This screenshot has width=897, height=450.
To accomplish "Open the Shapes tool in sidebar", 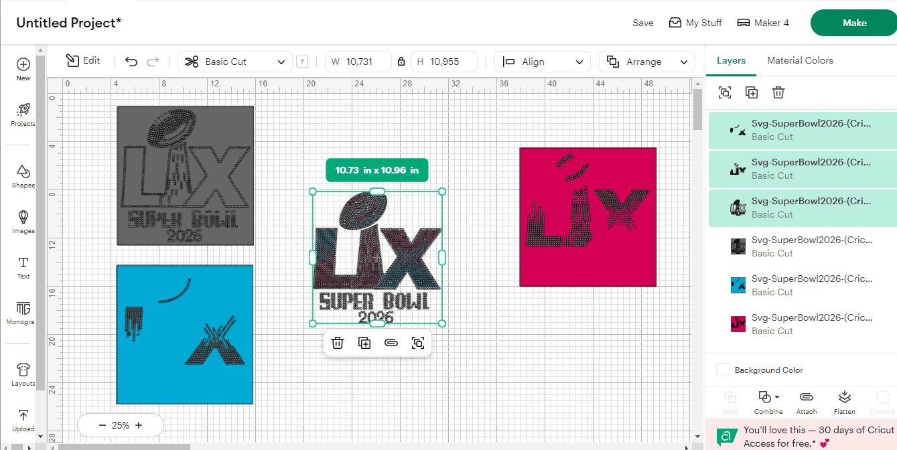I will tap(23, 171).
